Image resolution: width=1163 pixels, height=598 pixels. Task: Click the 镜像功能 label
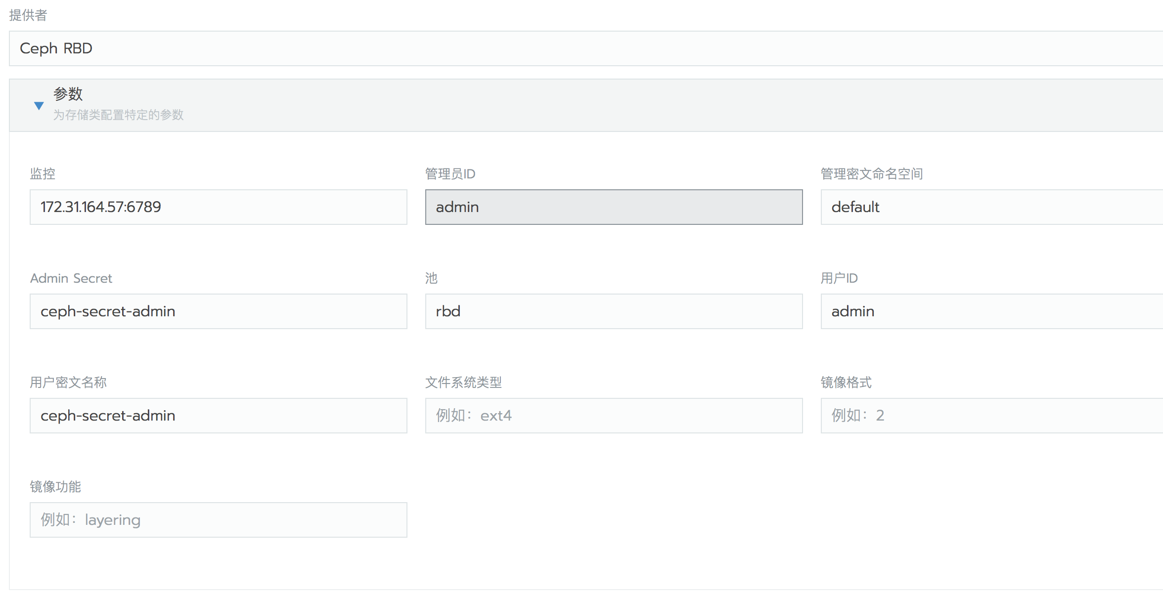coord(55,487)
